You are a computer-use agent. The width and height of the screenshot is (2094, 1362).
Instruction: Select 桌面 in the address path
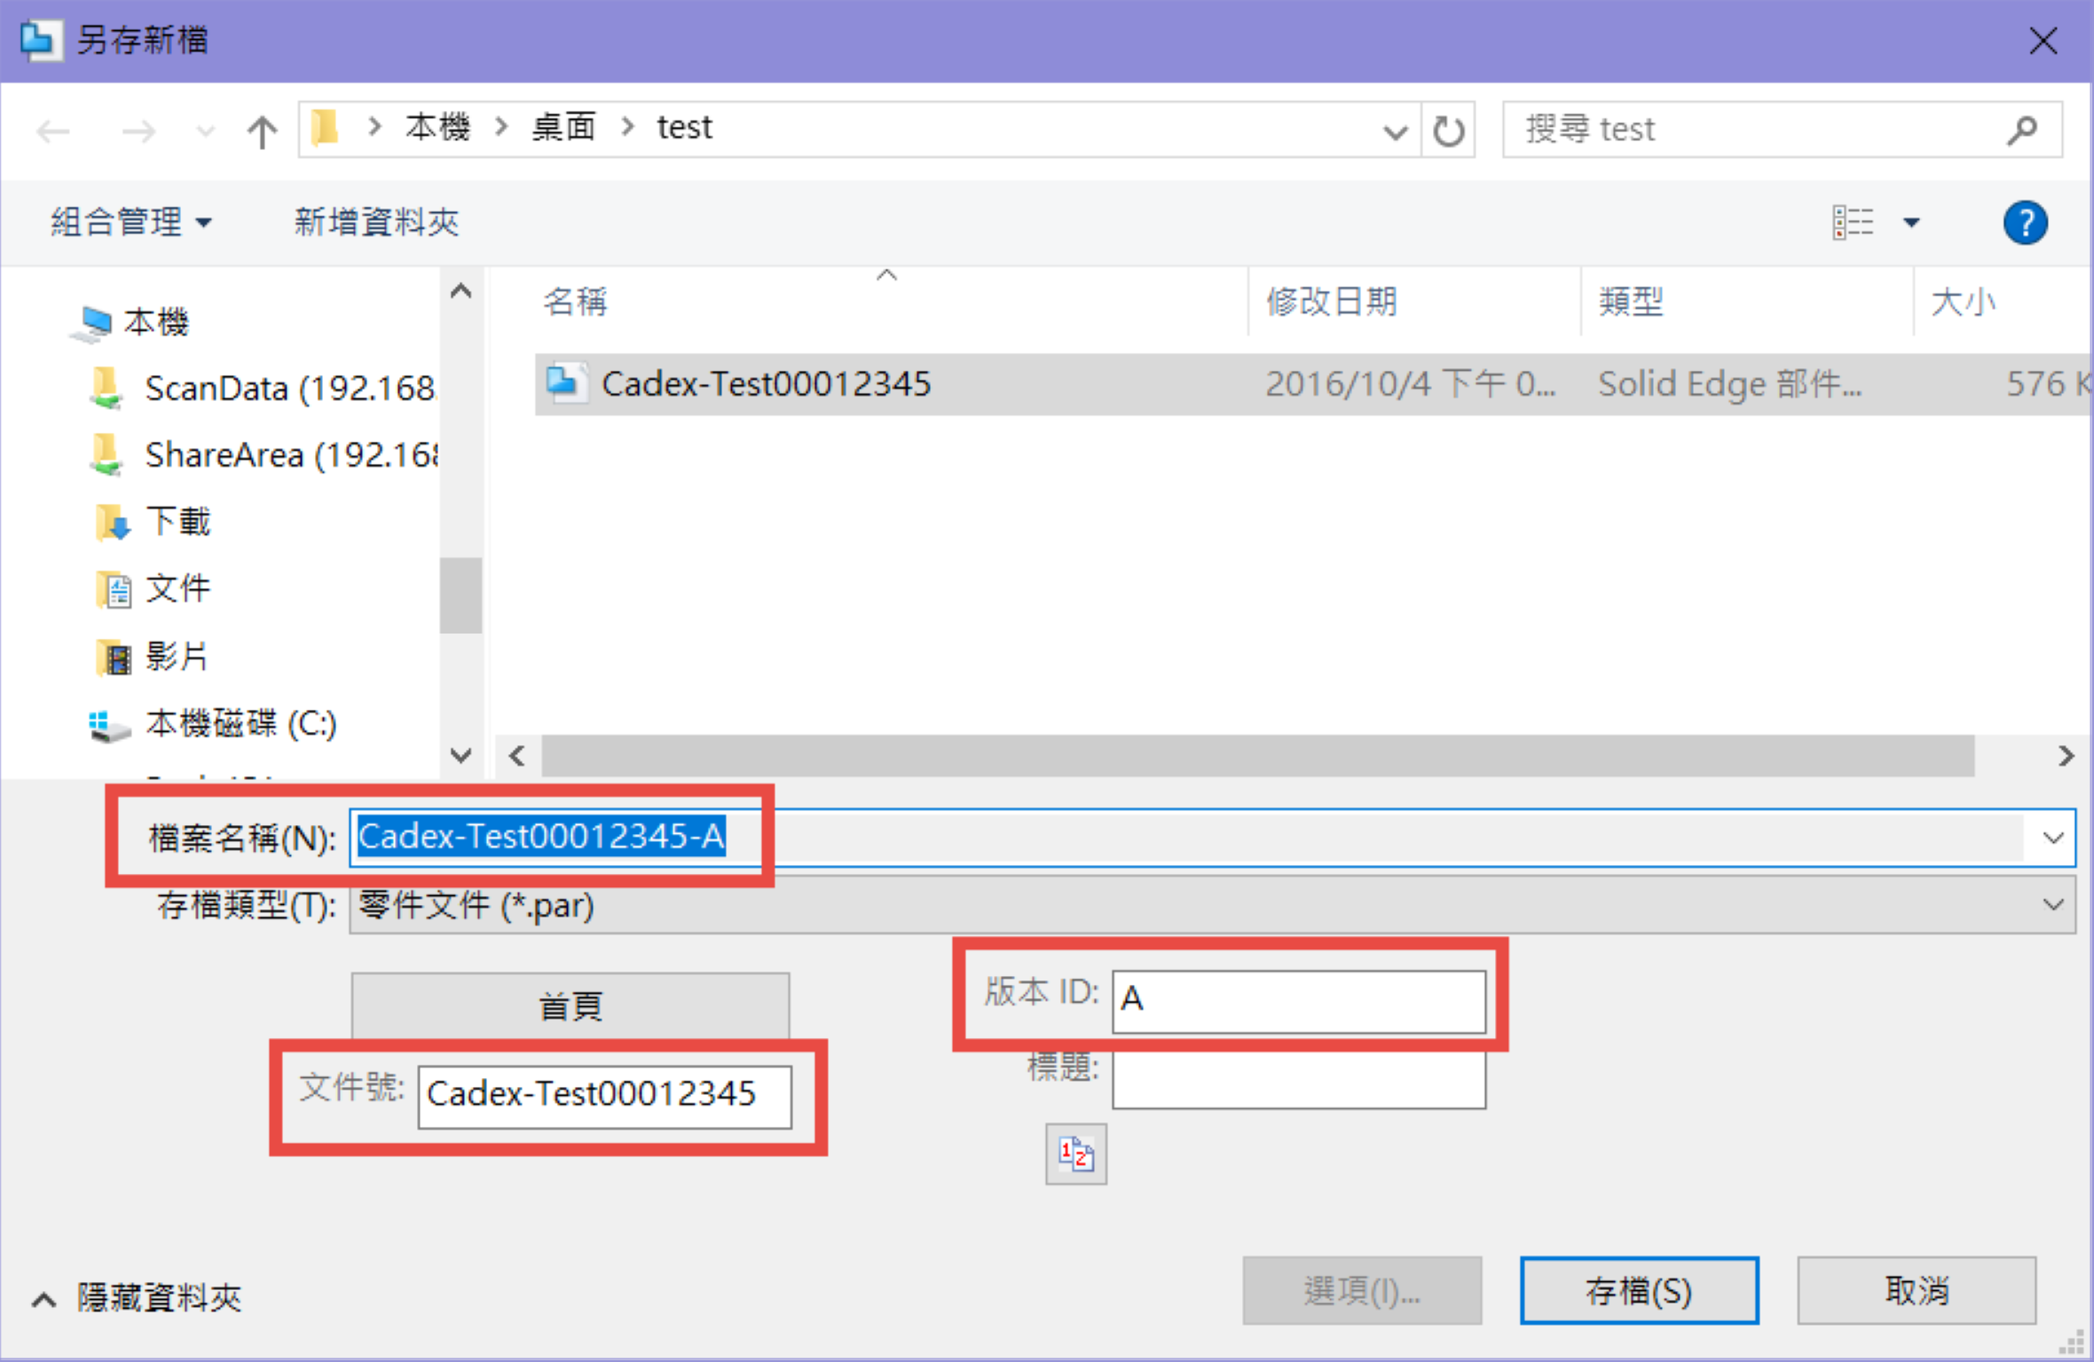click(x=563, y=128)
